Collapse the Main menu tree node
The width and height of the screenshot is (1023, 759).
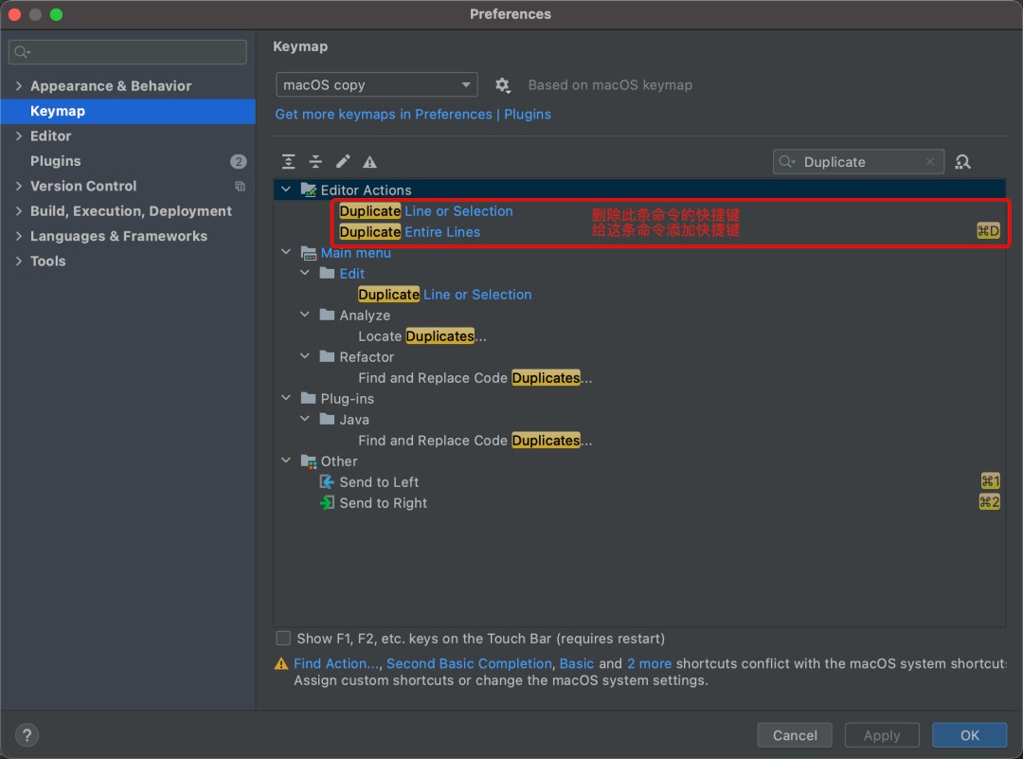286,253
